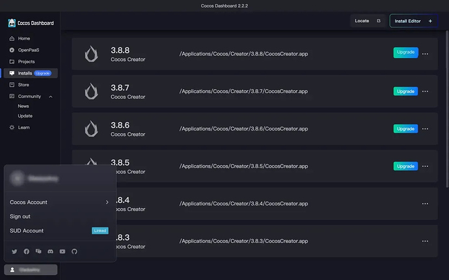Open the more options for version 3.8.8
Viewport: 449px width, 280px height.
pos(425,54)
